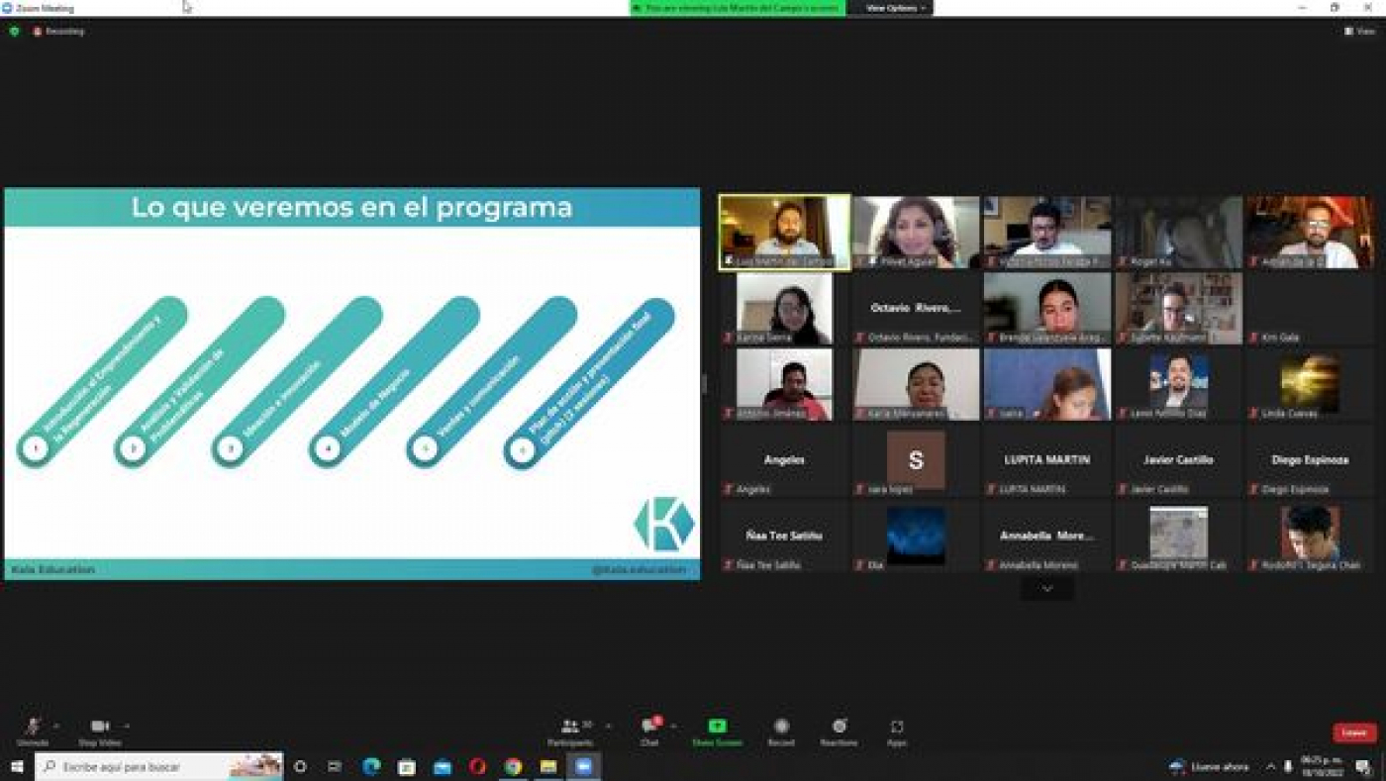Stop Video using the camera icon

[x=100, y=731]
